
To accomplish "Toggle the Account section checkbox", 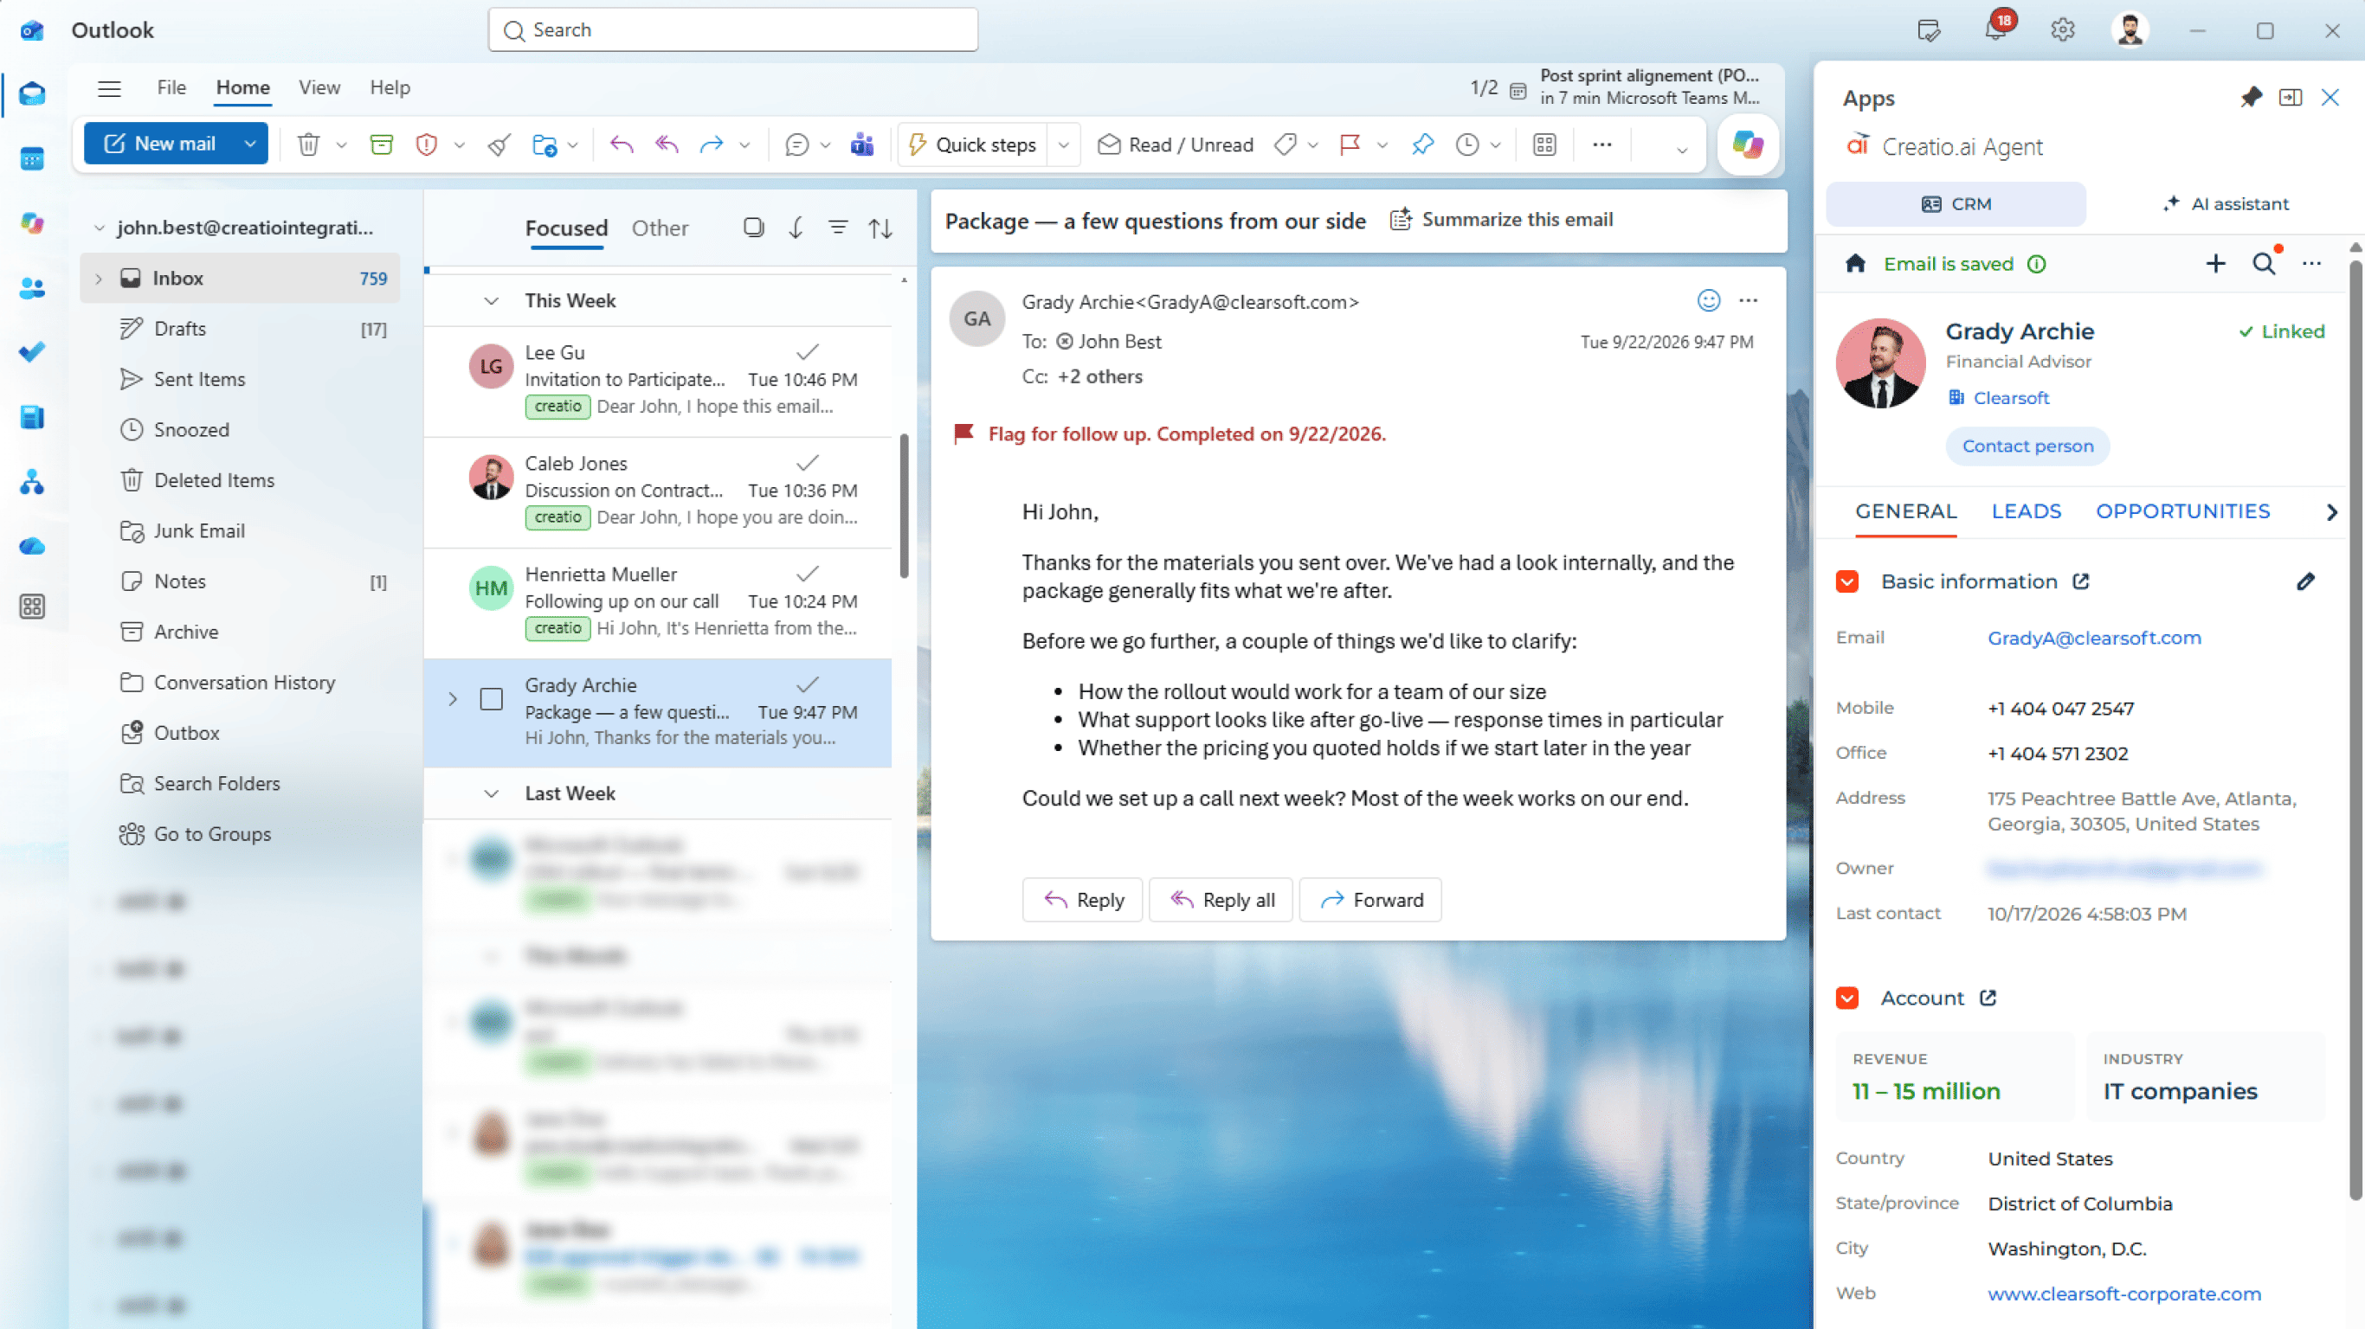I will coord(1847,998).
